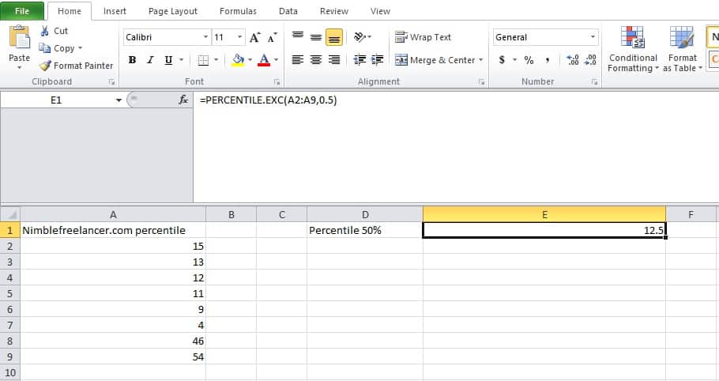The height and width of the screenshot is (381, 719).
Task: Click the green File button
Action: pos(22,11)
